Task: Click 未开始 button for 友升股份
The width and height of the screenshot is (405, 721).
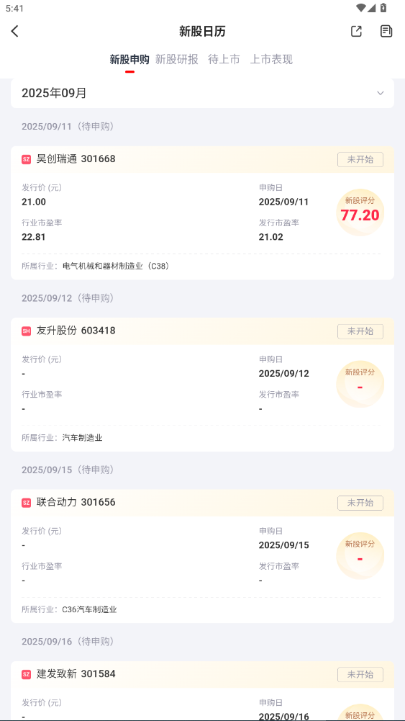Action: tap(360, 331)
